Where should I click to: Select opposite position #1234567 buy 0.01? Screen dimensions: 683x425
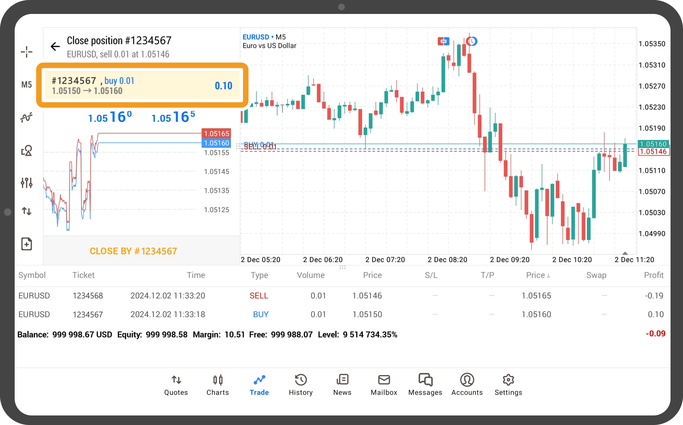[142, 86]
